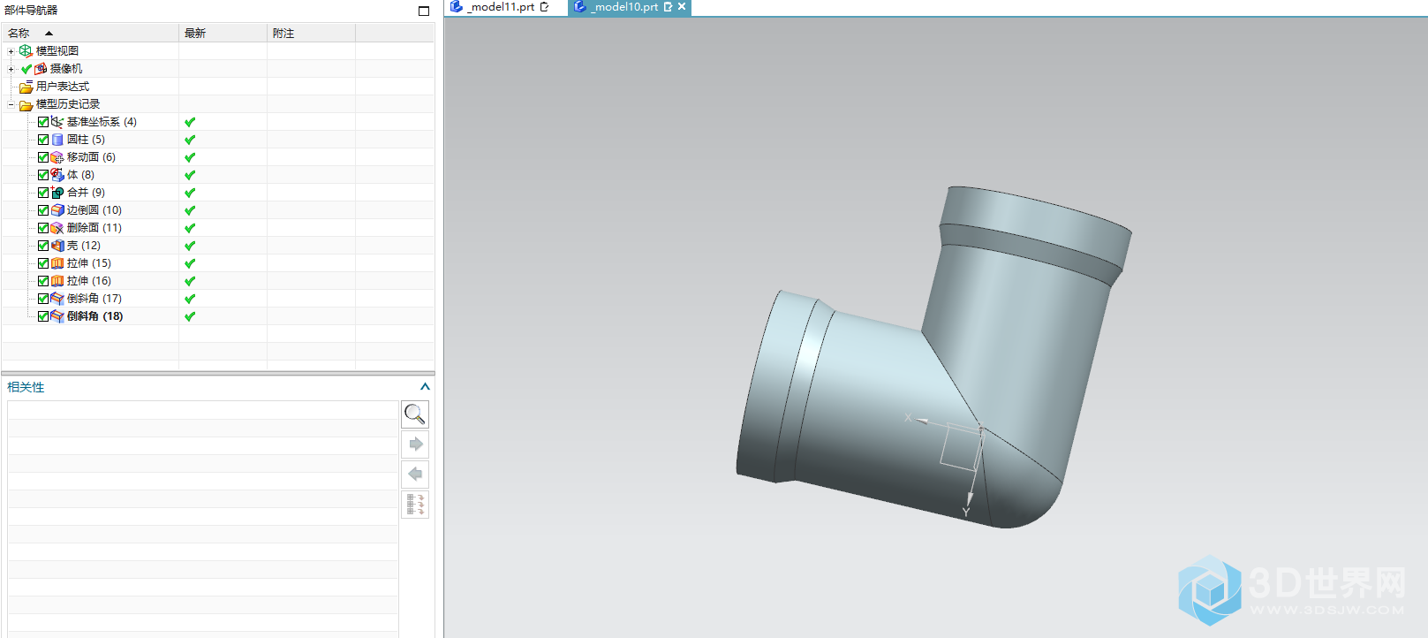This screenshot has width=1428, height=638.
Task: Expand the 摄像机 tree node
Action: pos(11,69)
